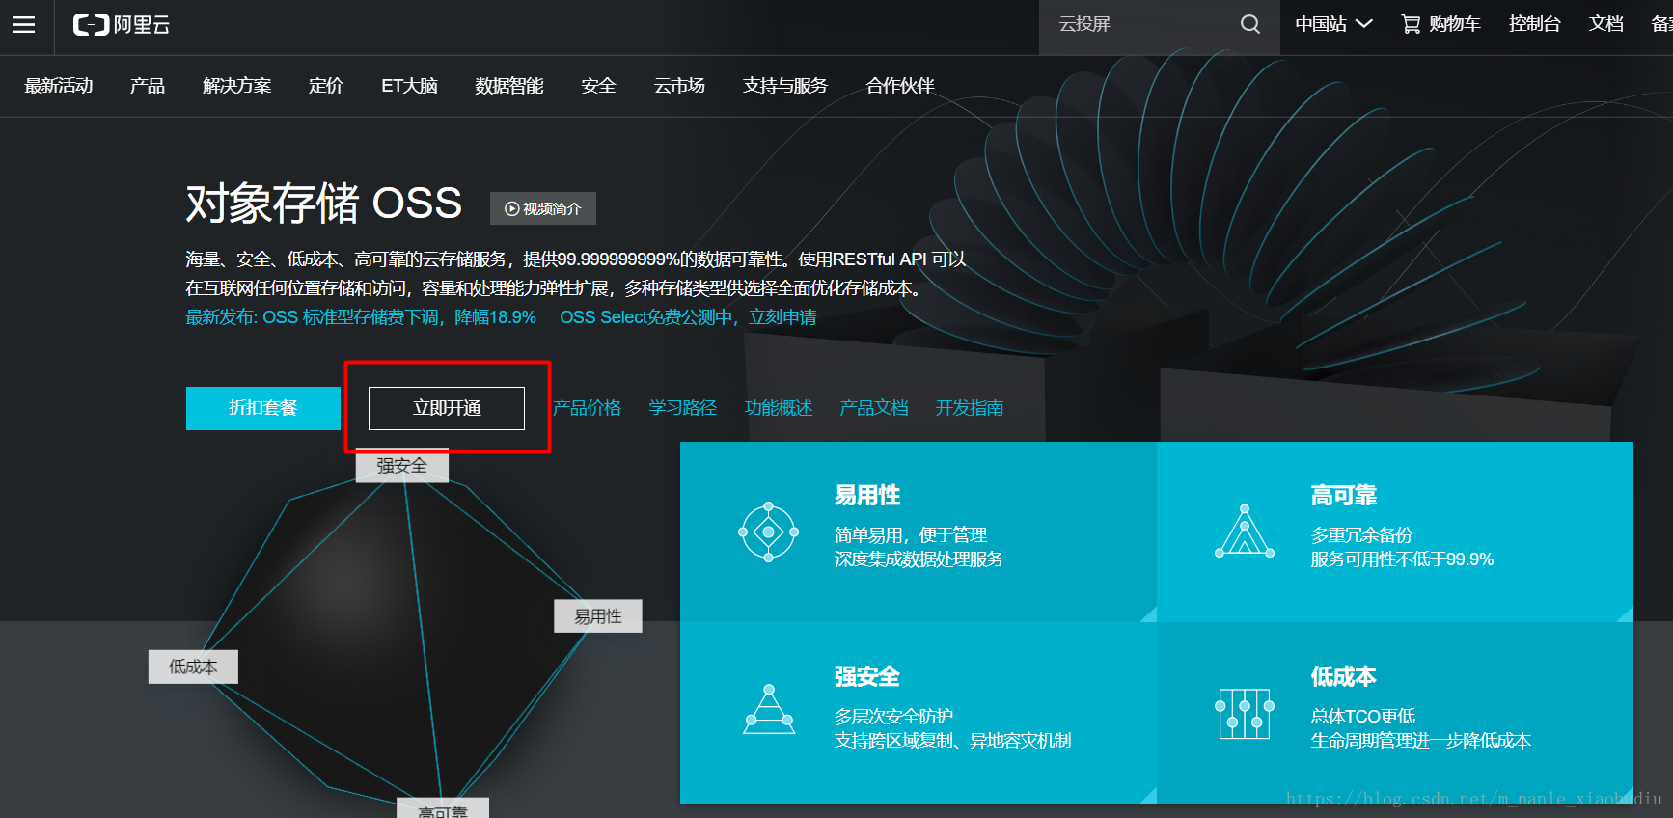Viewport: 1673px width, 818px height.
Task: Open the ET大脑 menu
Action: point(410,86)
